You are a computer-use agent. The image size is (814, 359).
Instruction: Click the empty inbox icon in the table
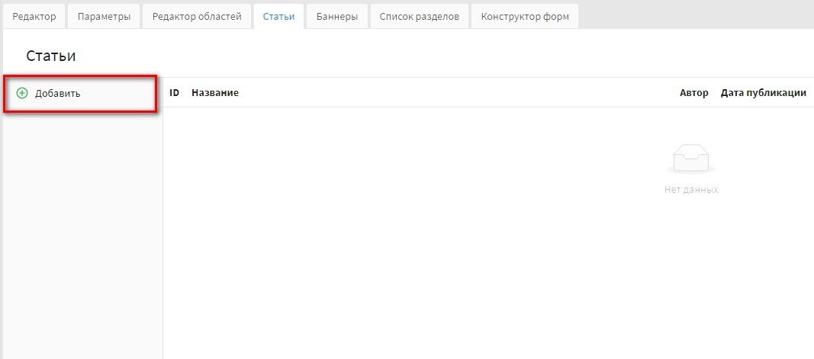[691, 160]
